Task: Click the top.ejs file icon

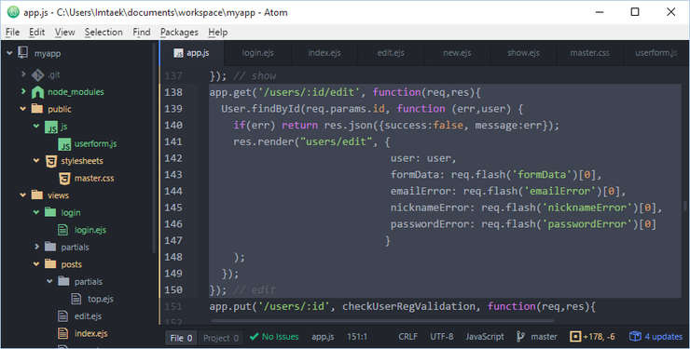Action: point(76,299)
